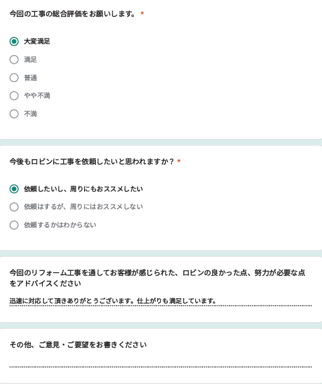322x384 pixels.
Task: Choose 依頼したいし、周りにもおススメしたい option
Action: pos(14,189)
